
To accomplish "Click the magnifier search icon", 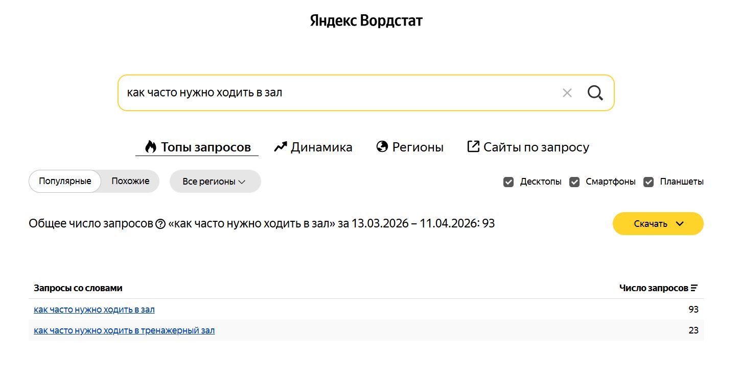I will pos(595,93).
